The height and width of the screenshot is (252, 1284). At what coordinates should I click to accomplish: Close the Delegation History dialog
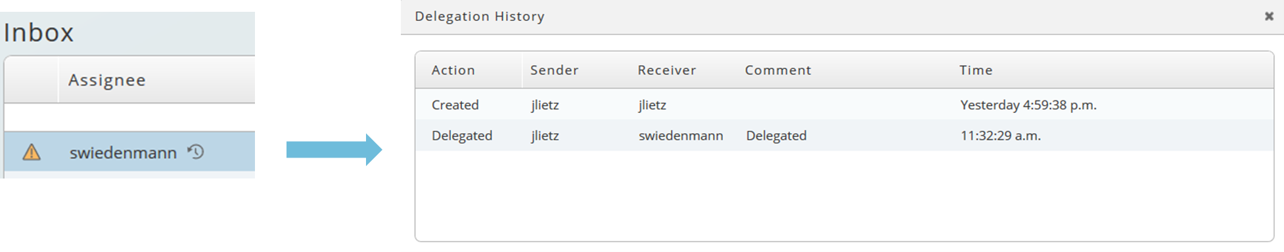pos(1269,16)
